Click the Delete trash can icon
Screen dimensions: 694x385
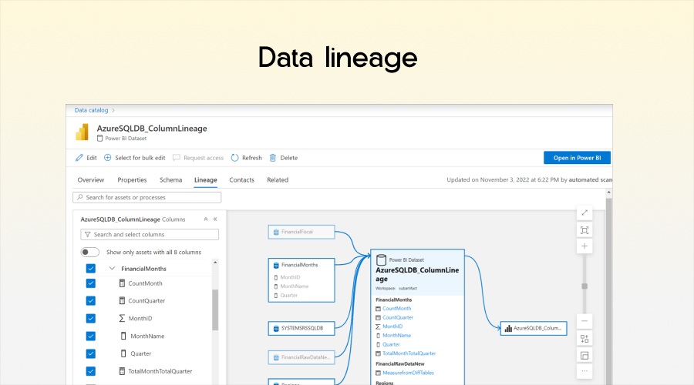point(273,158)
